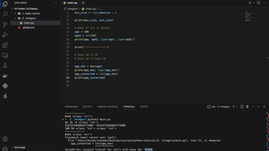Image resolution: width=269 pixels, height=151 pixels.
Task: Open the Python extension view
Action: point(5,86)
